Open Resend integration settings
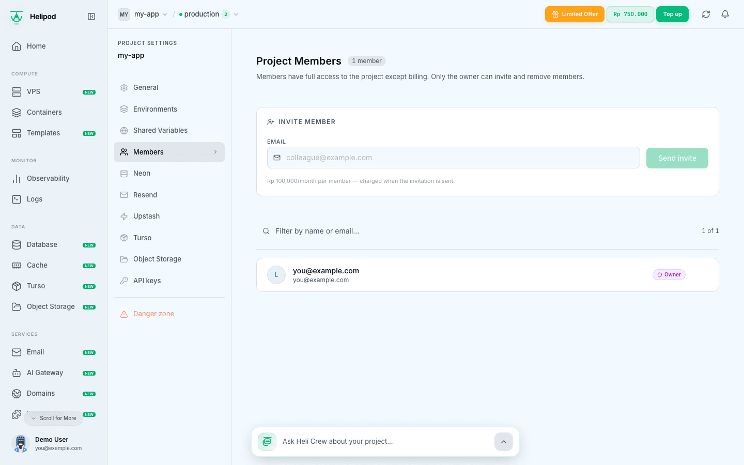 pos(169,195)
